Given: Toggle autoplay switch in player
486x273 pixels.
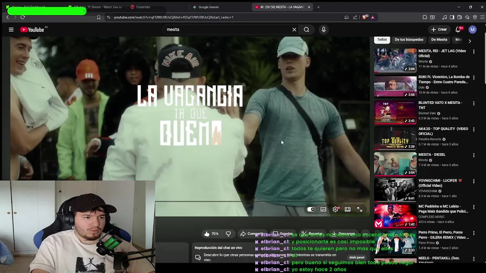Looking at the screenshot, I should click(x=311, y=209).
